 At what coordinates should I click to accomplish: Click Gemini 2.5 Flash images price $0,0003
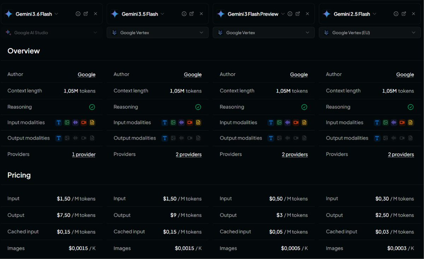click(x=397, y=248)
